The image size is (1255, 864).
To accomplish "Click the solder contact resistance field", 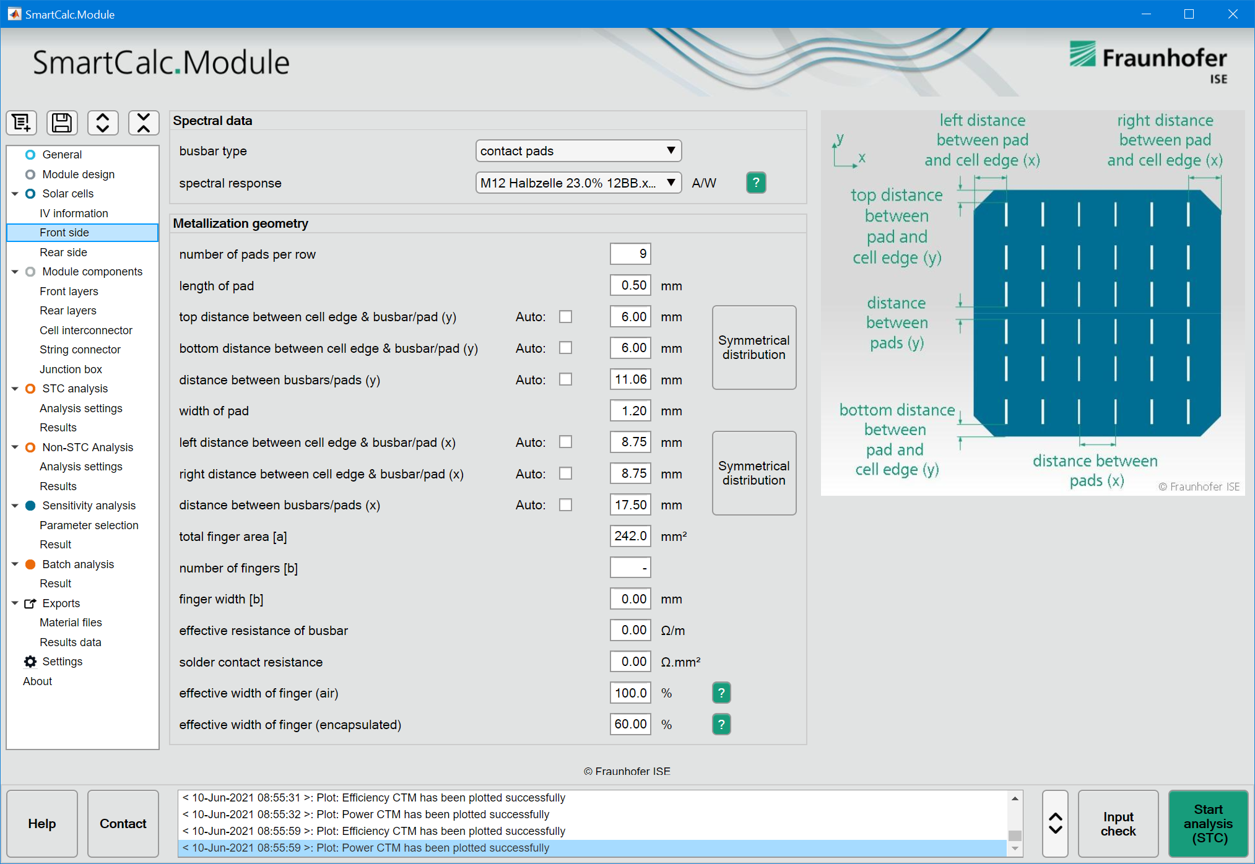I will (x=630, y=662).
